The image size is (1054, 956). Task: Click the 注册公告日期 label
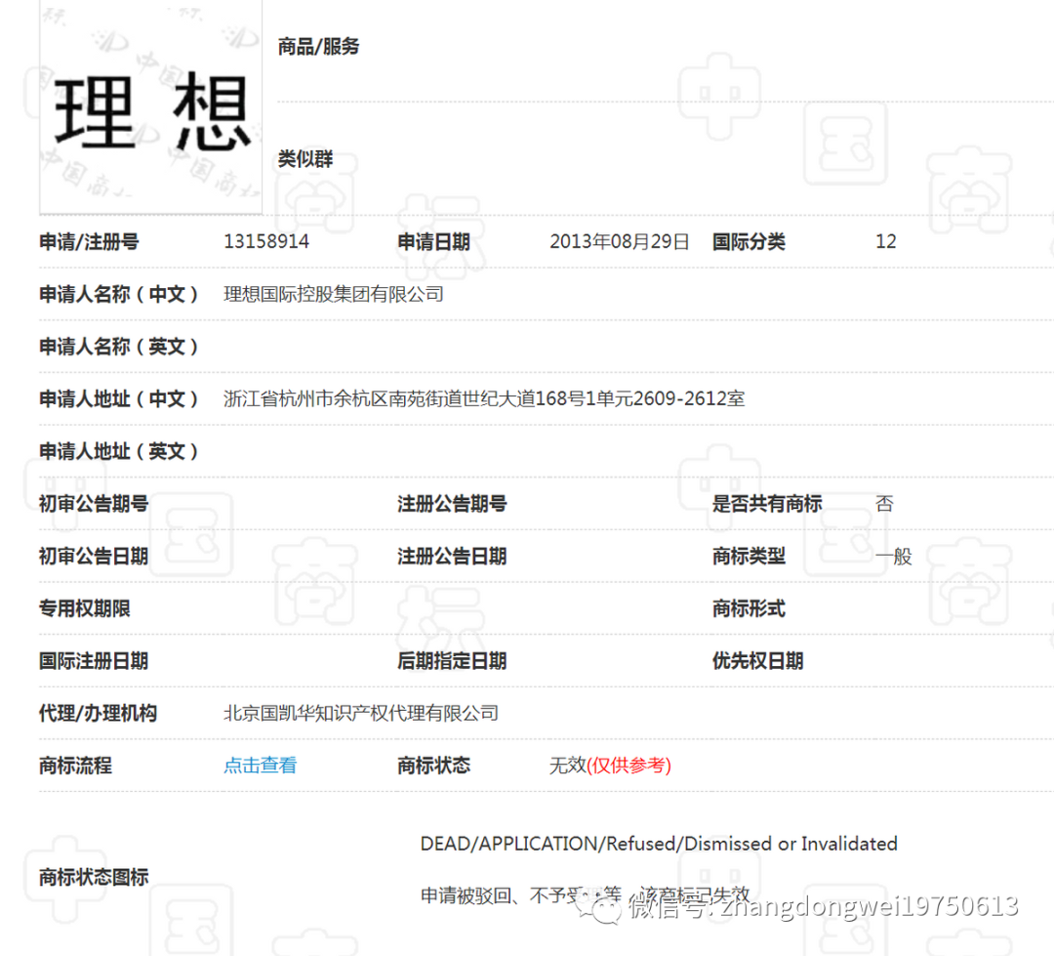pyautogui.click(x=452, y=557)
